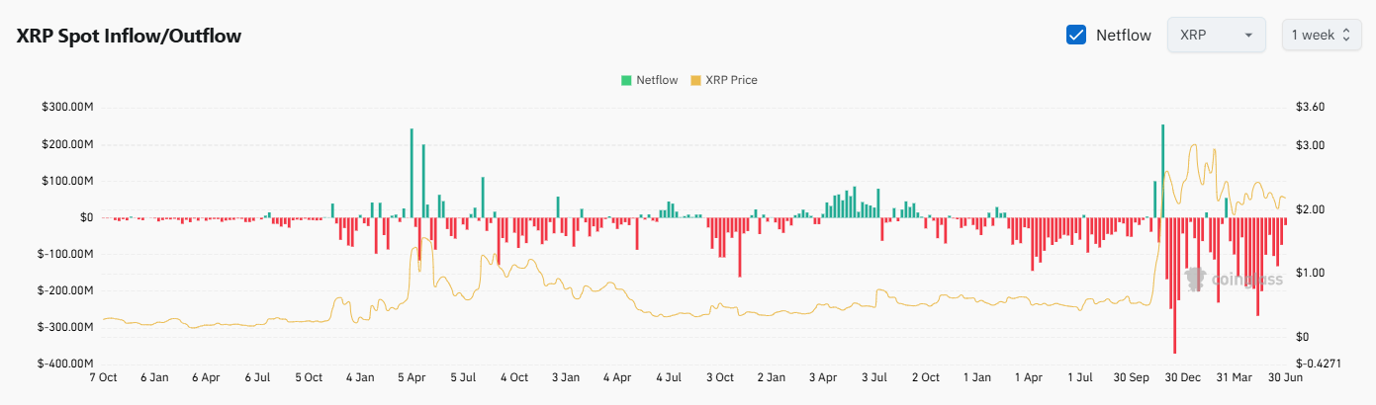Viewport: 1376px width, 405px height.
Task: Open the 1 week interval selector
Action: point(1321,36)
